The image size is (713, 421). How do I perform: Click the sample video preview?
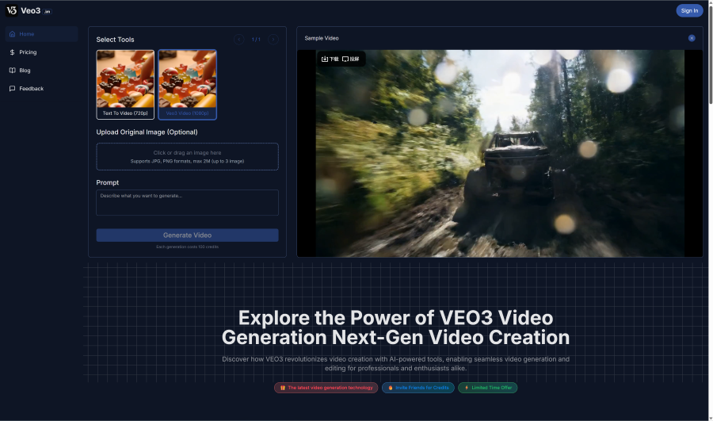(x=500, y=153)
